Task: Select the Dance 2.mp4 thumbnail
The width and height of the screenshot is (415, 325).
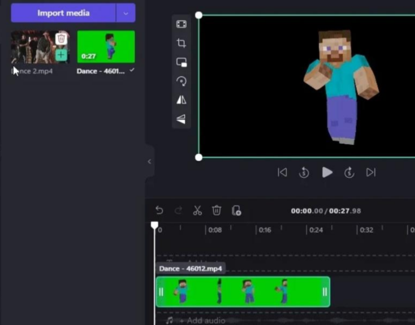Action: 40,47
